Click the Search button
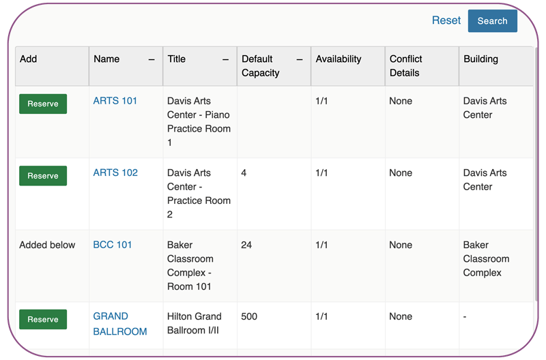The image size is (546, 360). coord(492,21)
